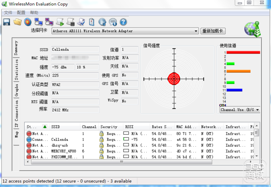Viewport: 271px width, 187px height.
Task: Sort by the RSSI column header
Action: click(136, 127)
